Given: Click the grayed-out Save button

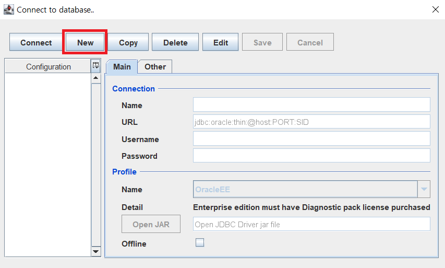Looking at the screenshot, I should pos(262,42).
